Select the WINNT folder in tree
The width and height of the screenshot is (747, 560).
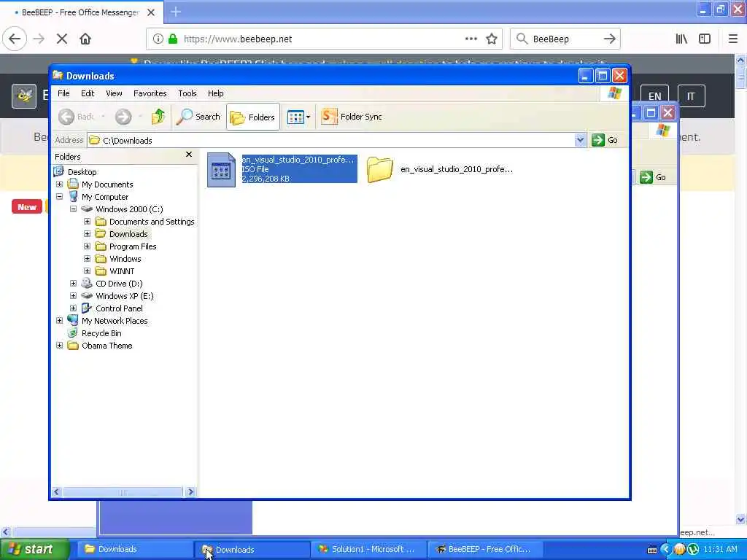tap(122, 271)
